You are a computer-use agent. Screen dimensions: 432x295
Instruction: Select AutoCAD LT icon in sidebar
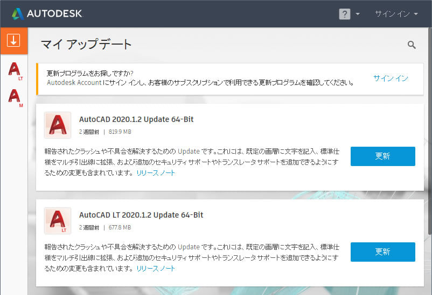15,71
